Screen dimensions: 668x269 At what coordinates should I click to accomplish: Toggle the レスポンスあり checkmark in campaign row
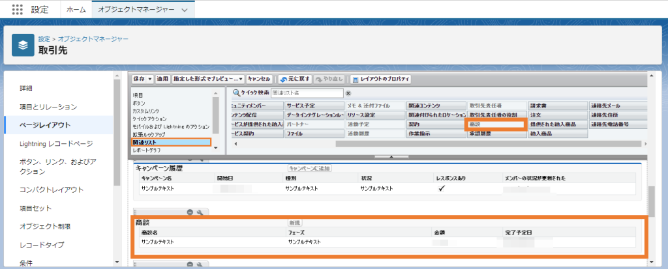[x=442, y=188]
